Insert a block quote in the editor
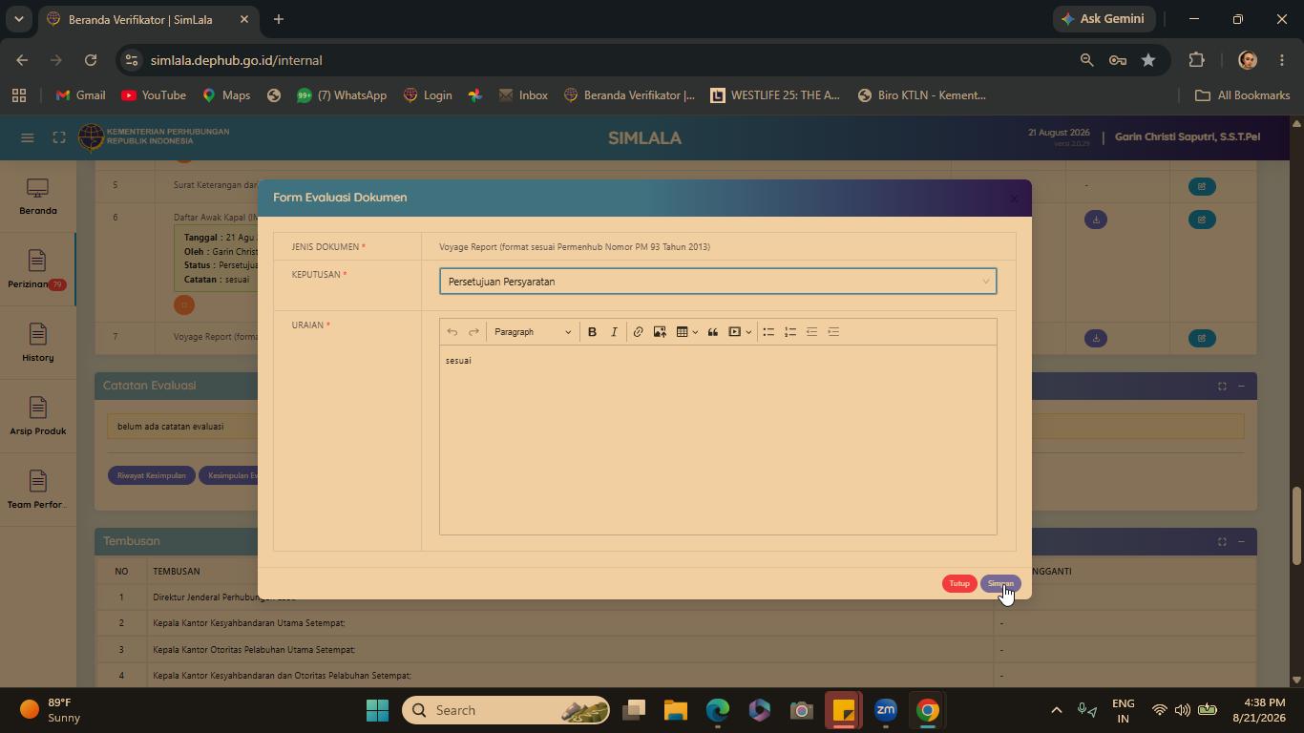The height and width of the screenshot is (733, 1304). click(712, 332)
